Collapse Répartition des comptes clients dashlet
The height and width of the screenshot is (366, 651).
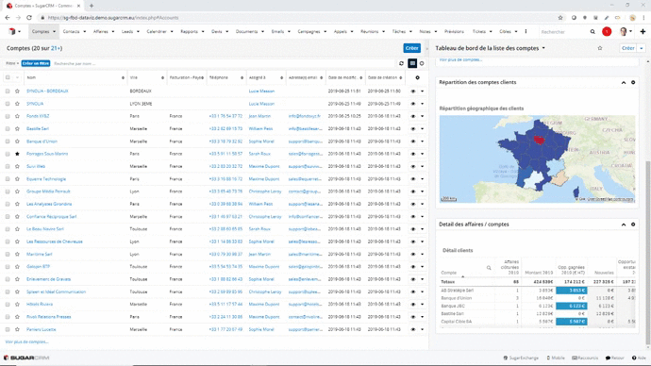624,82
